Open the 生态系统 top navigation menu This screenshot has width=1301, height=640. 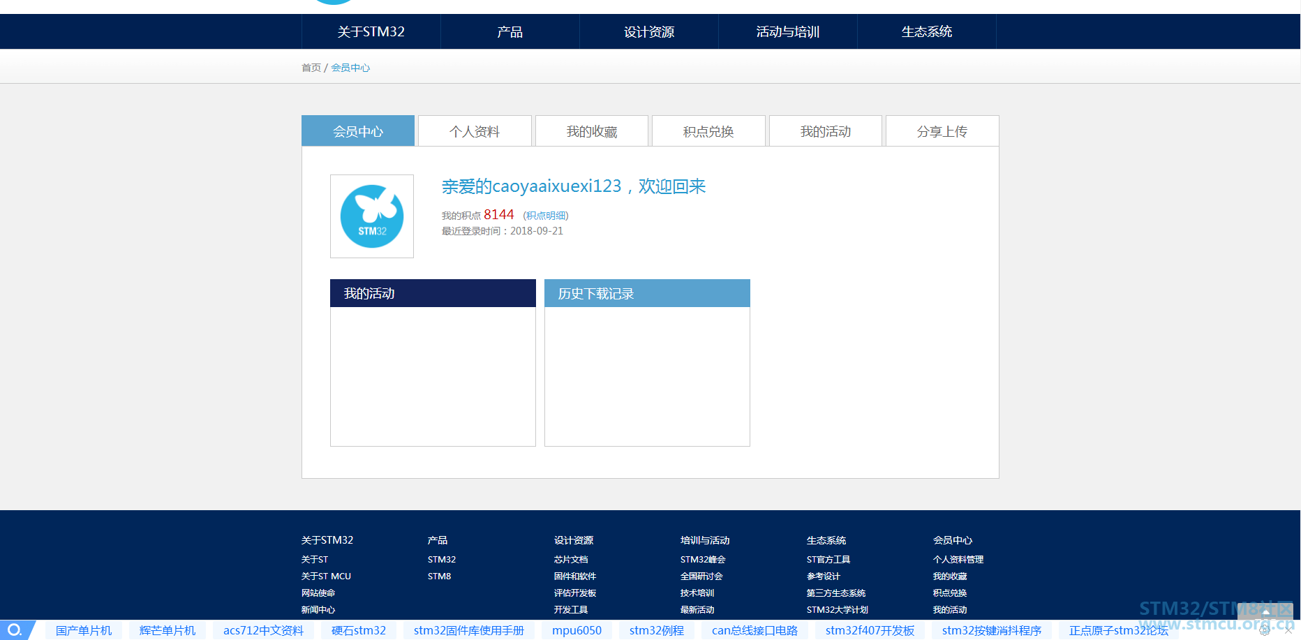click(927, 31)
